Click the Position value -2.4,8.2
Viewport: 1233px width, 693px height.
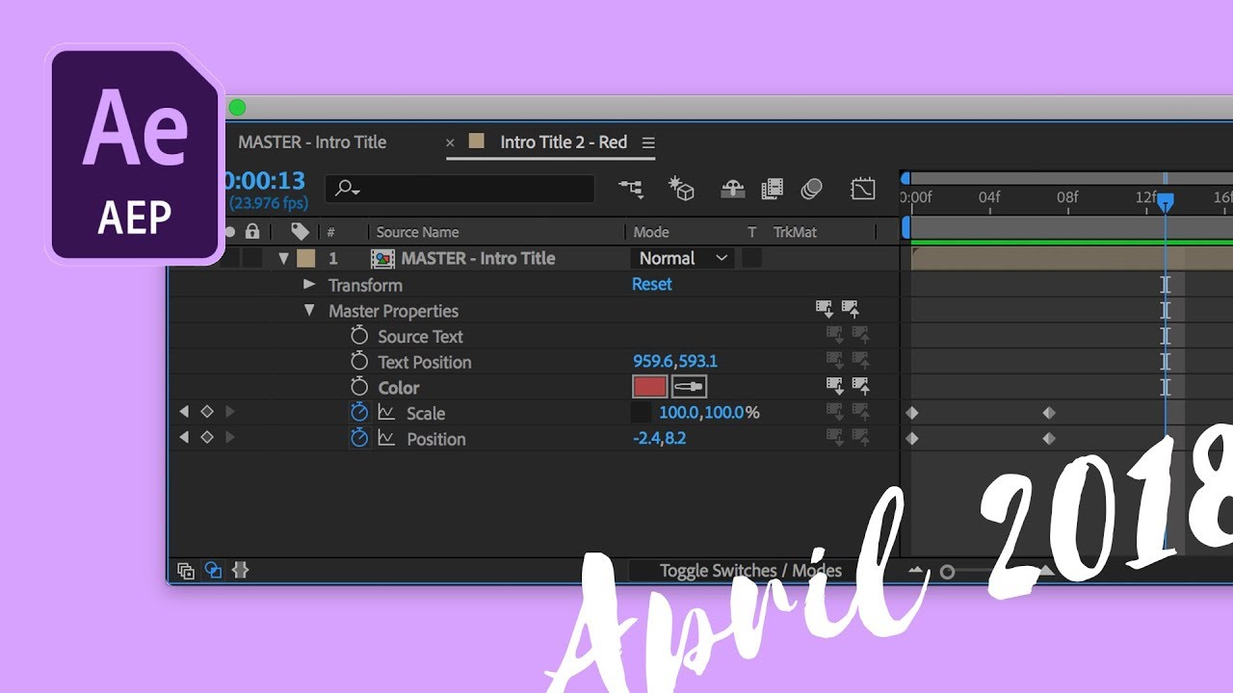(x=660, y=438)
